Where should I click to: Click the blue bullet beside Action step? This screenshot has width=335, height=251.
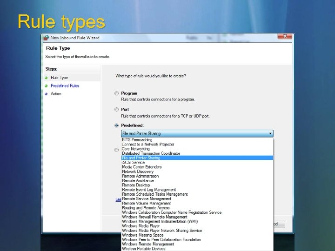(x=46, y=94)
